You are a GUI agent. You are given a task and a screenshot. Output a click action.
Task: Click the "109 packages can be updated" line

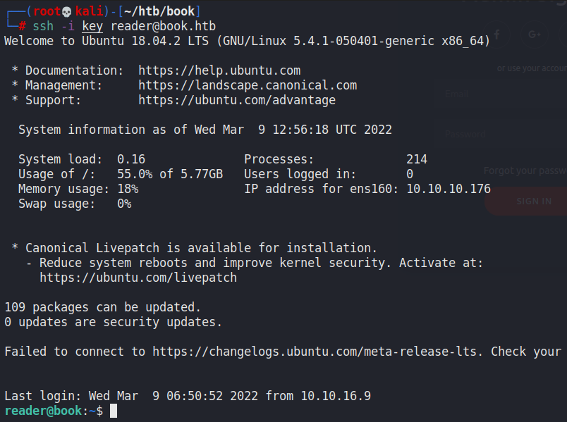[x=103, y=307]
